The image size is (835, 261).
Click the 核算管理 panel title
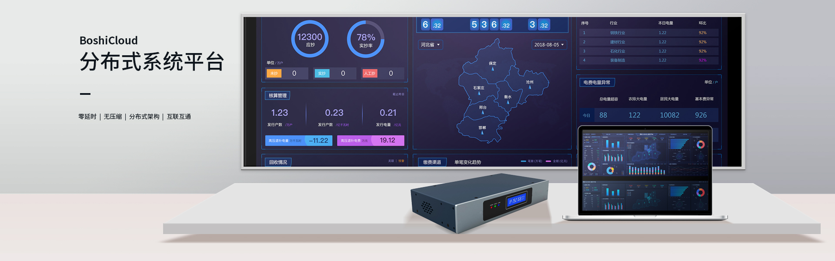point(277,95)
